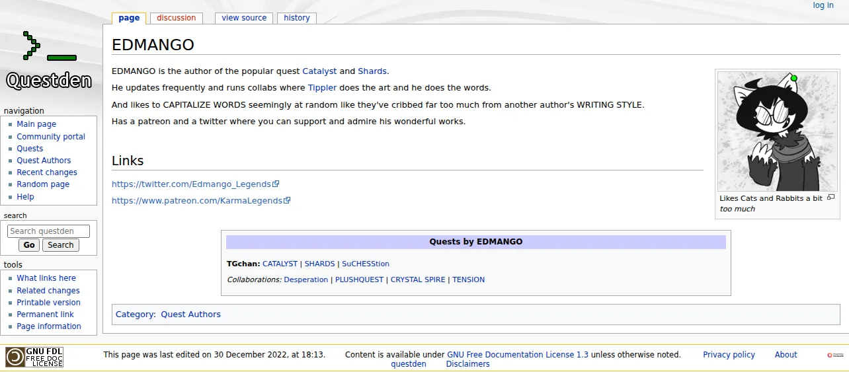The height and width of the screenshot is (372, 849).
Task: Open the log in link
Action: (x=823, y=5)
